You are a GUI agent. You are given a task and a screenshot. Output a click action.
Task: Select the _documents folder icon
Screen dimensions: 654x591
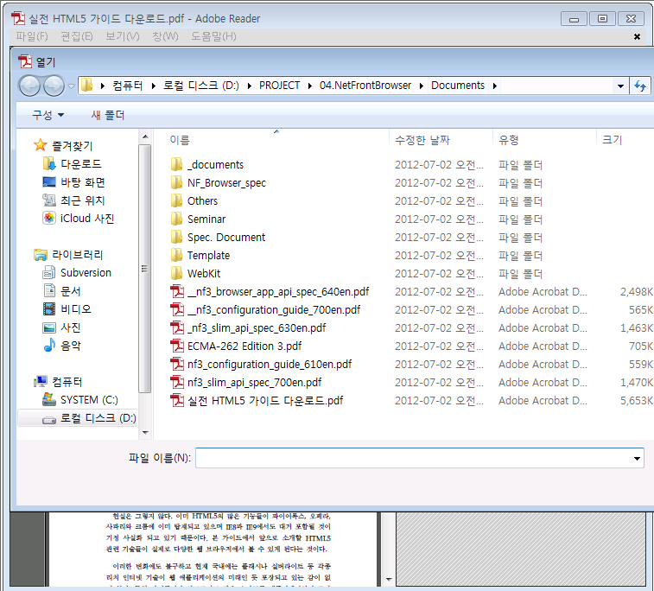coord(176,164)
